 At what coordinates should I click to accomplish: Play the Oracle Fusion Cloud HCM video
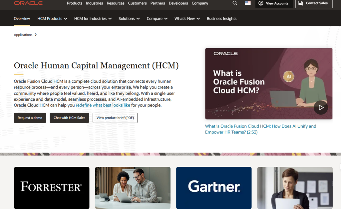tap(321, 108)
